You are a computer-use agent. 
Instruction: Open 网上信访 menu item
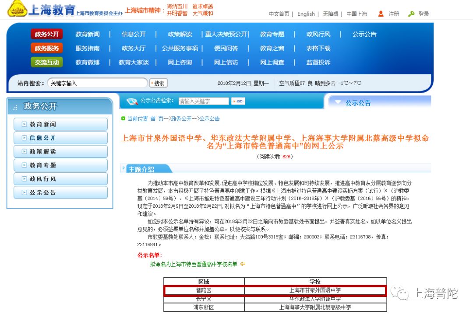tap(226, 63)
